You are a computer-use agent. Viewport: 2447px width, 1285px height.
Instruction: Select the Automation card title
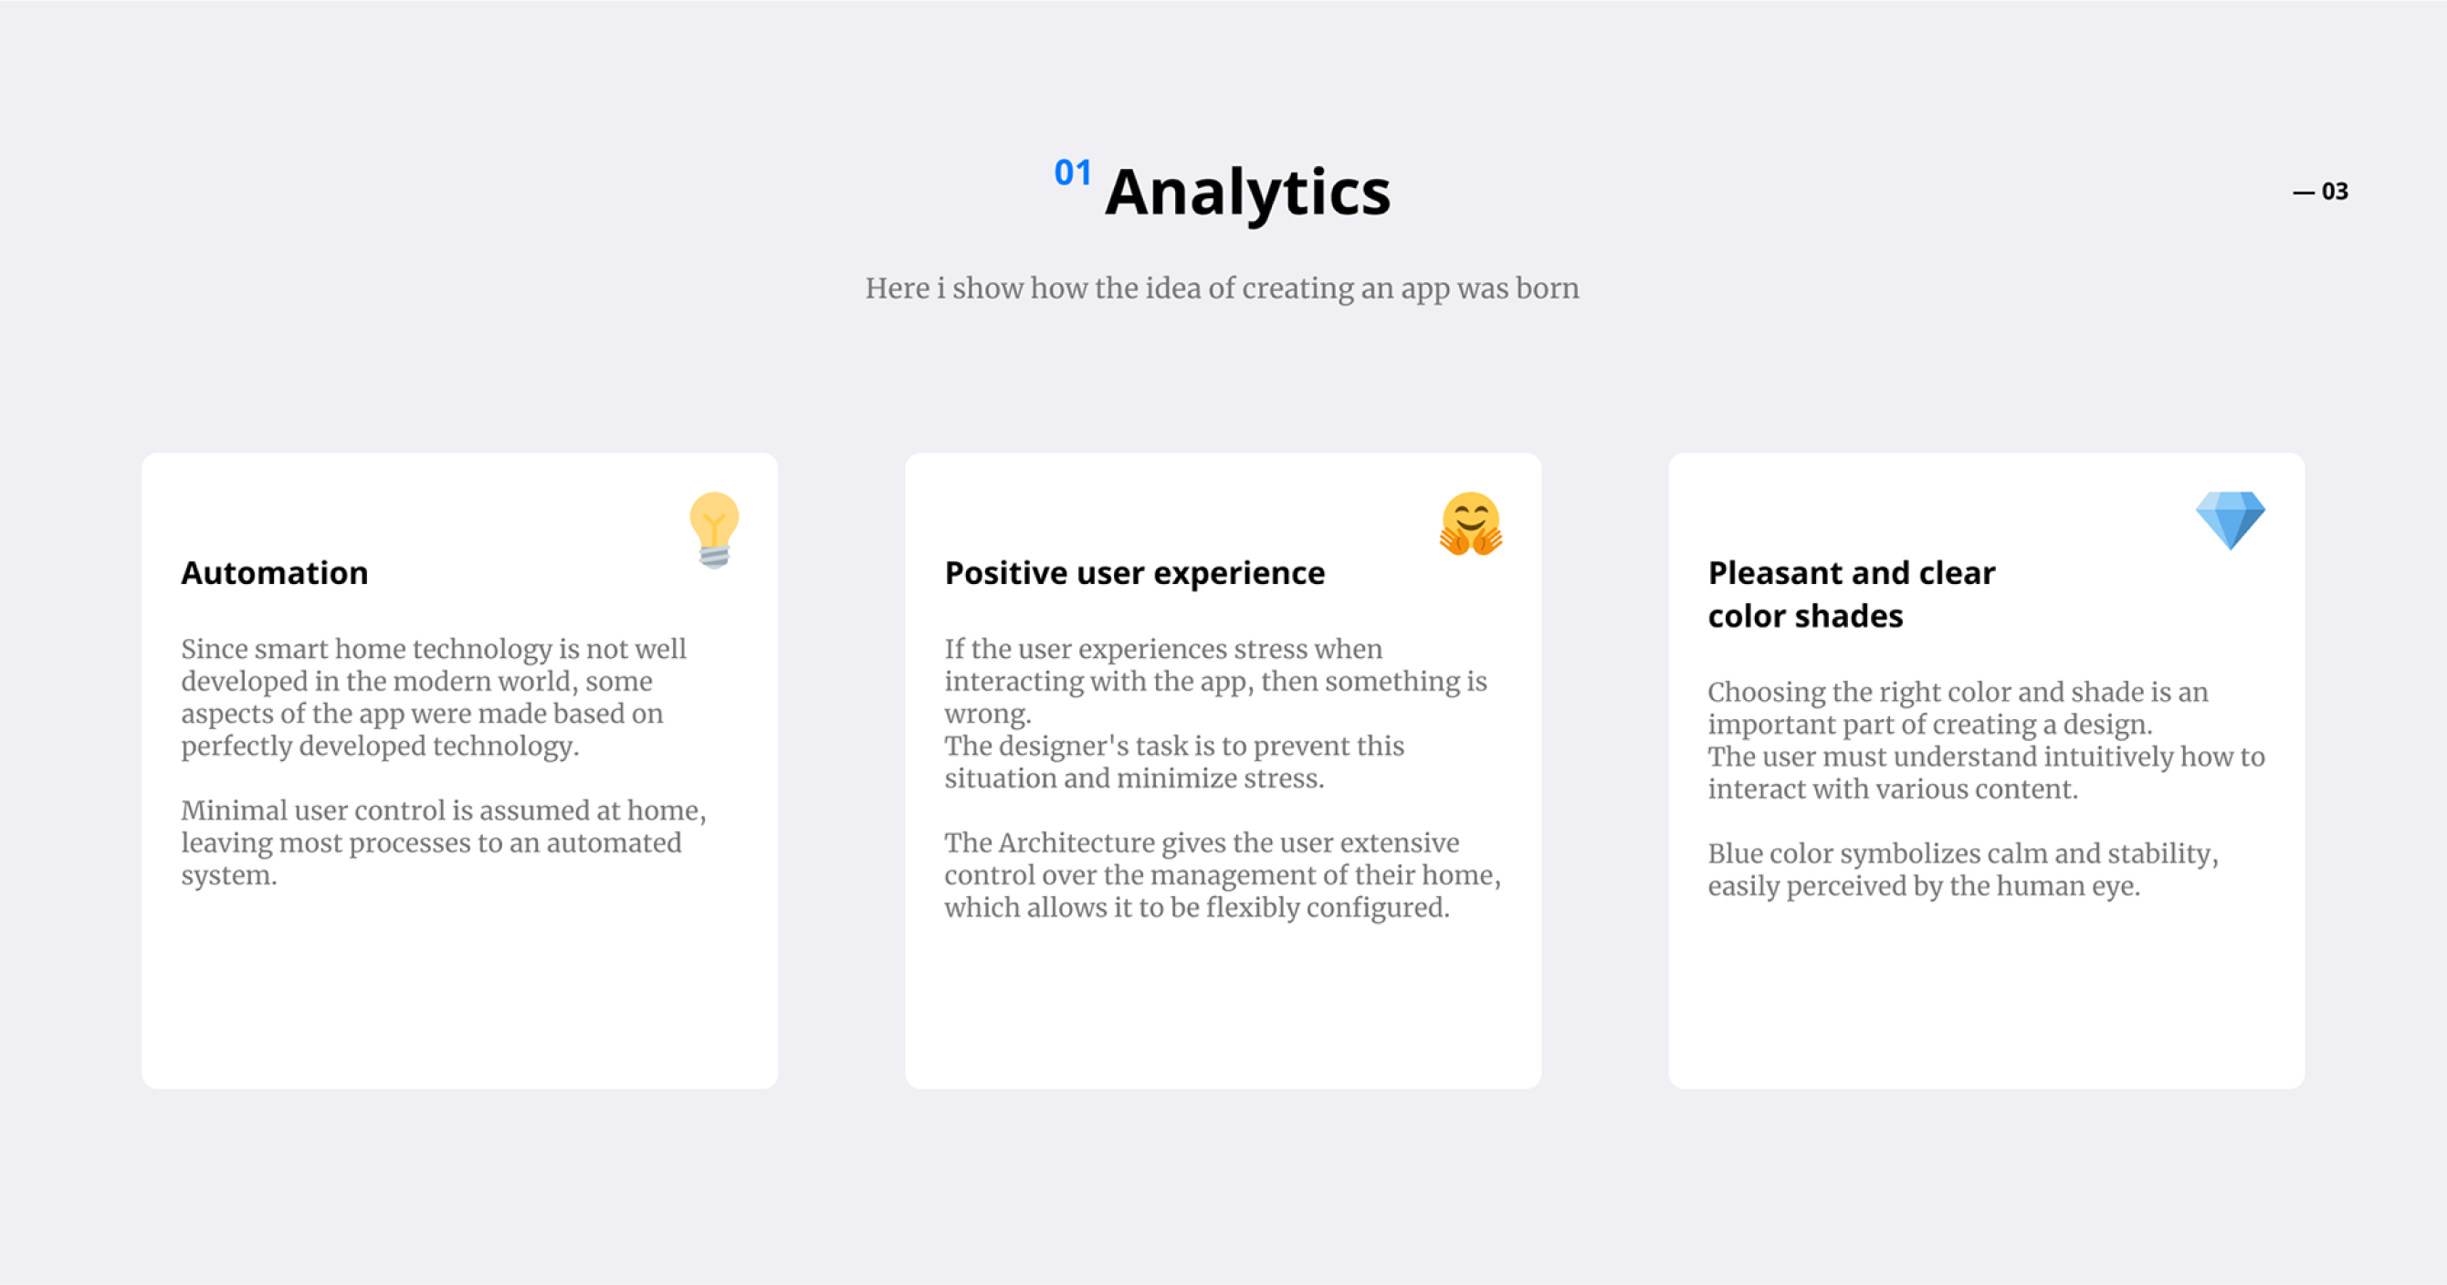tap(275, 573)
